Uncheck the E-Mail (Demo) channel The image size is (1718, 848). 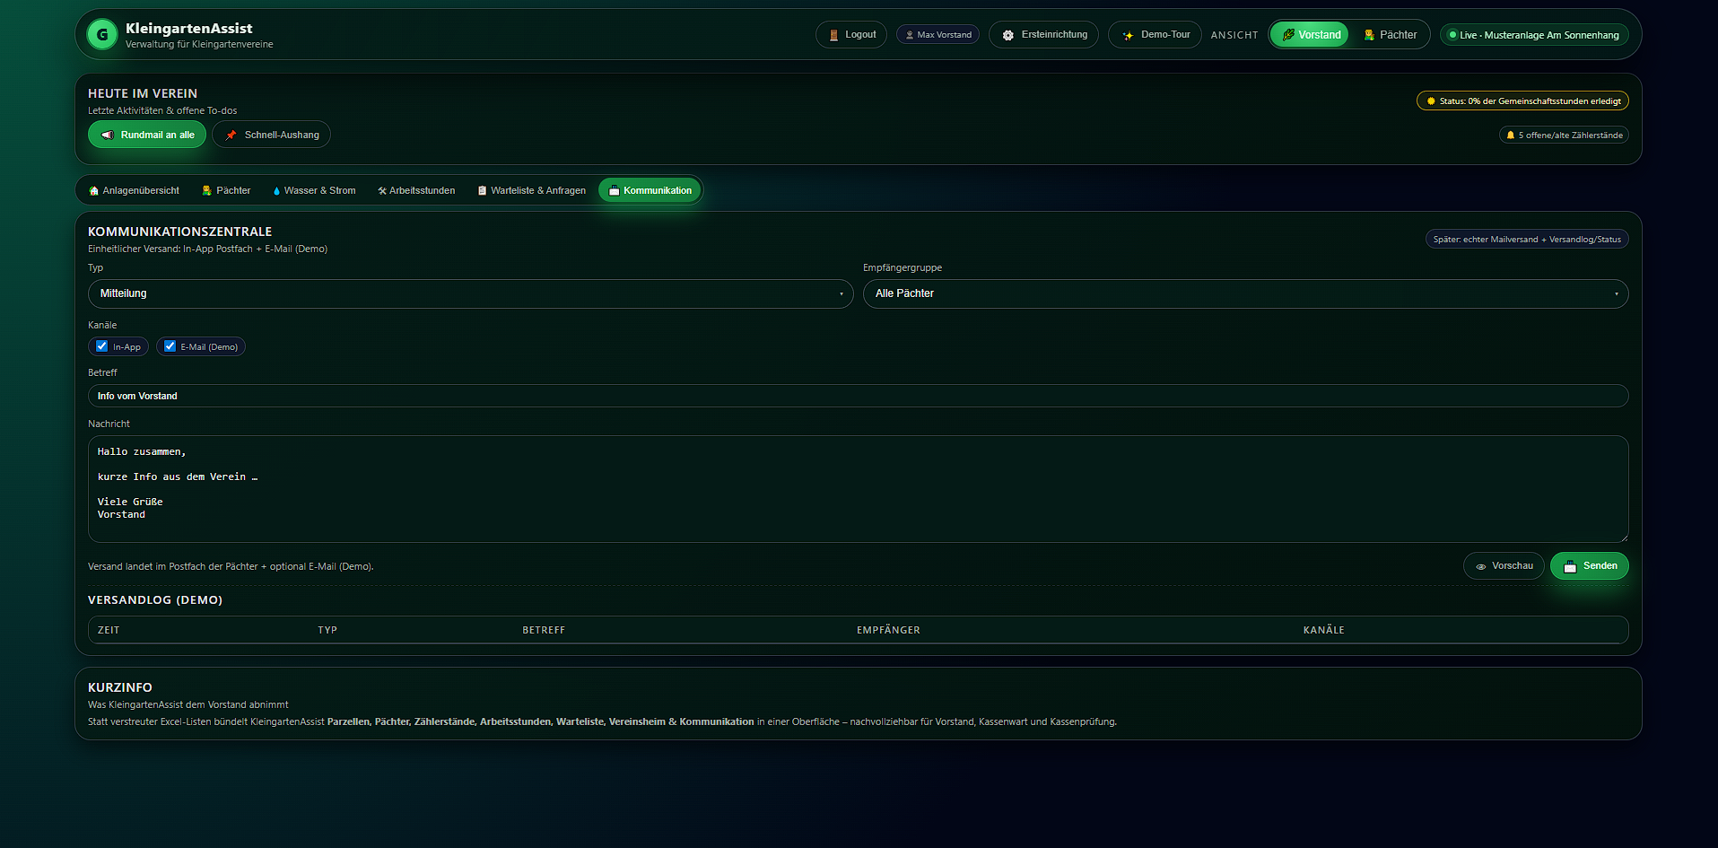tap(169, 345)
